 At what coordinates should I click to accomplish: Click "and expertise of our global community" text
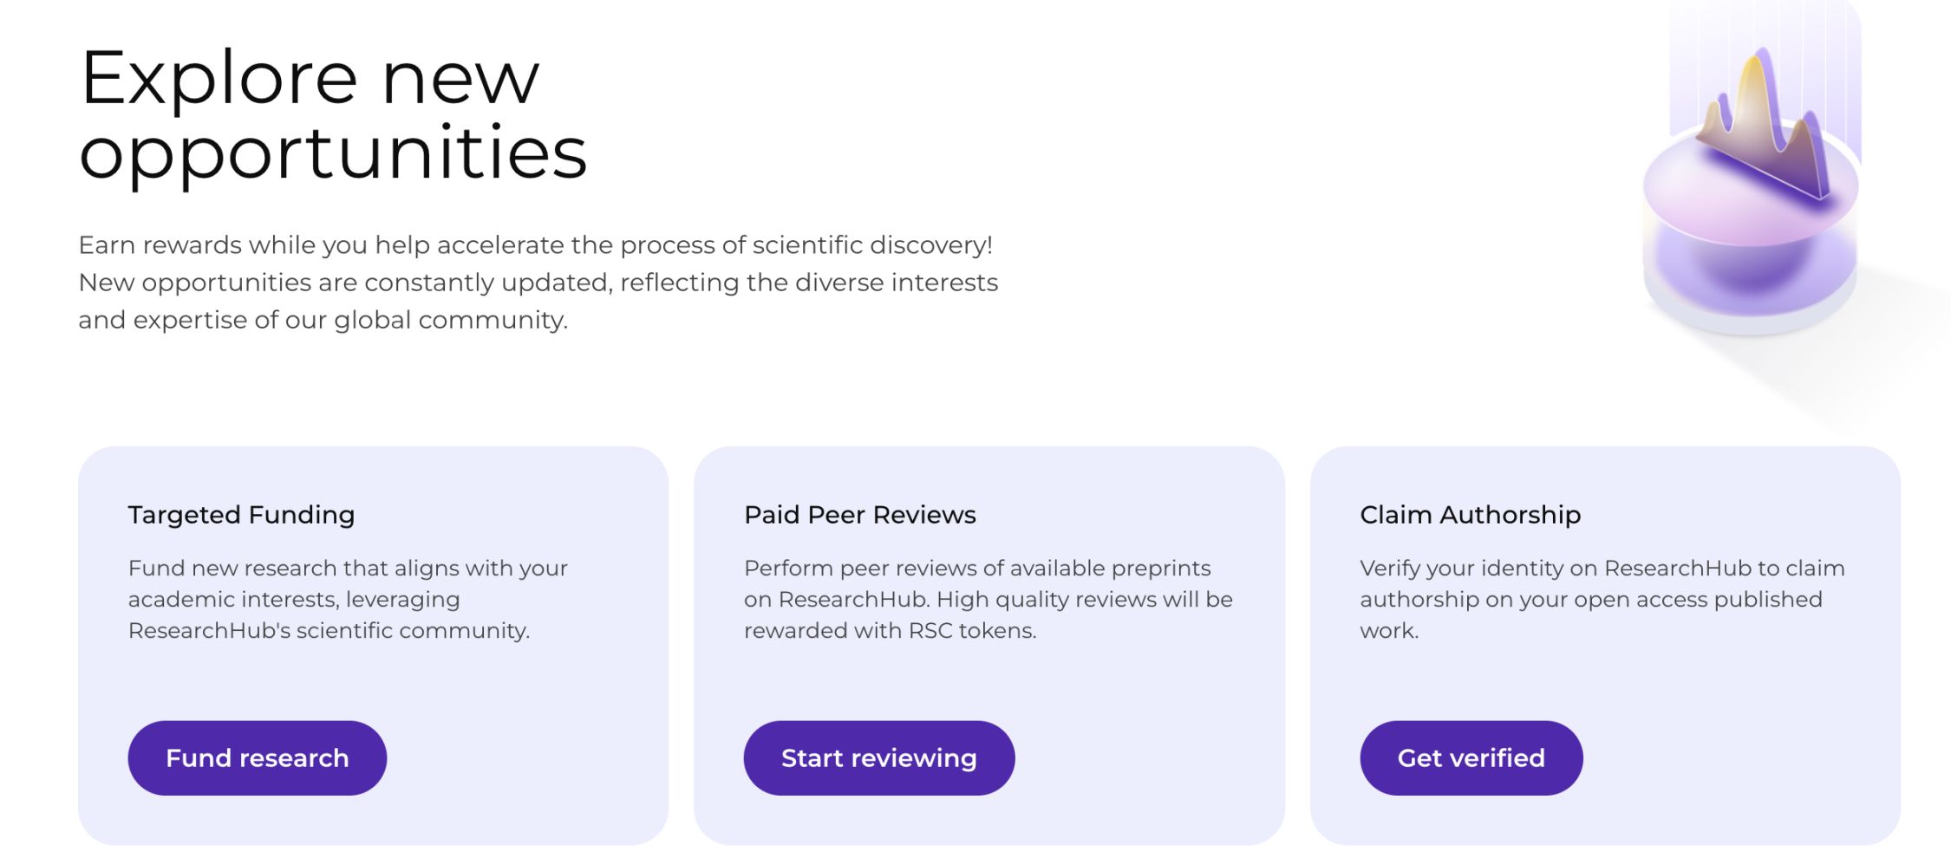[x=323, y=320]
